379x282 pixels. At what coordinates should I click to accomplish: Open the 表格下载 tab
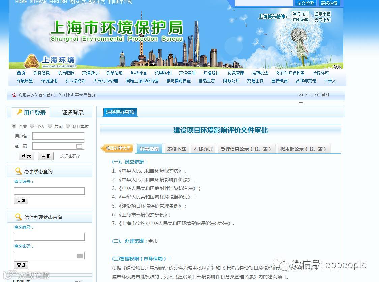point(176,149)
